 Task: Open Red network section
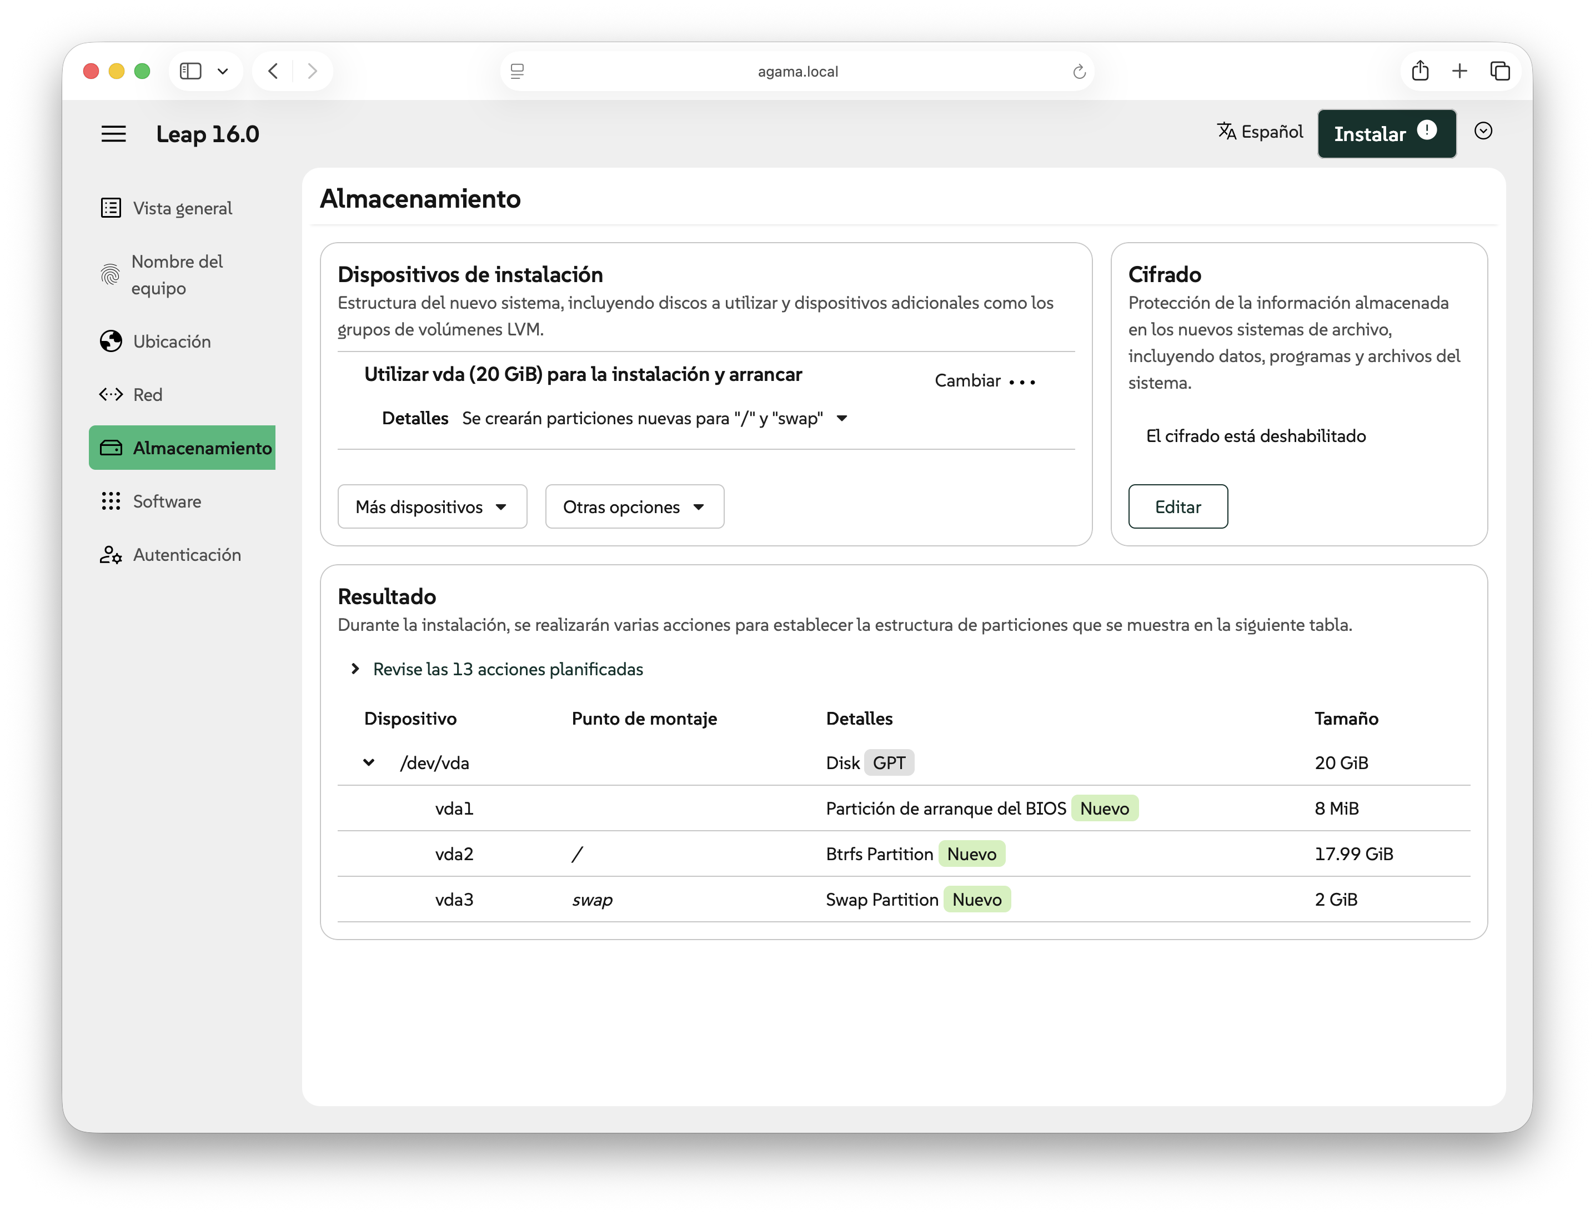click(148, 395)
